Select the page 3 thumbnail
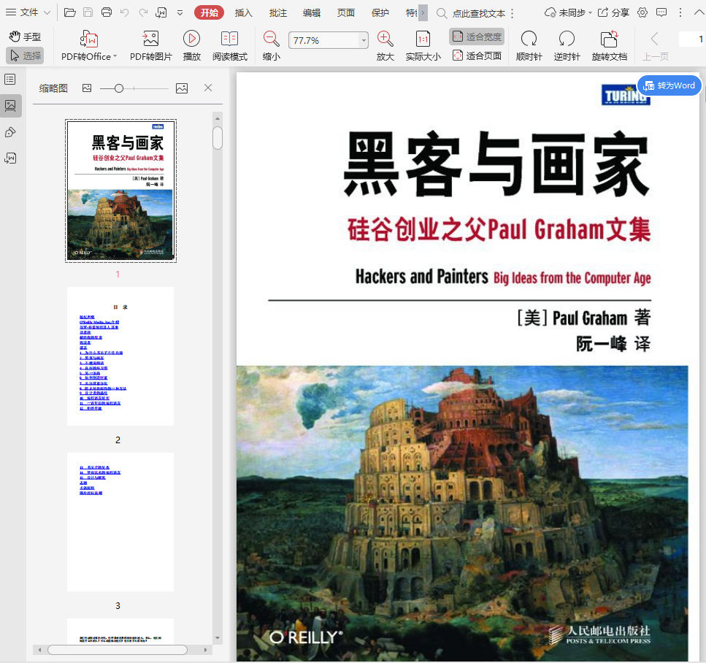Screen dimensions: 706x663 tap(120, 522)
